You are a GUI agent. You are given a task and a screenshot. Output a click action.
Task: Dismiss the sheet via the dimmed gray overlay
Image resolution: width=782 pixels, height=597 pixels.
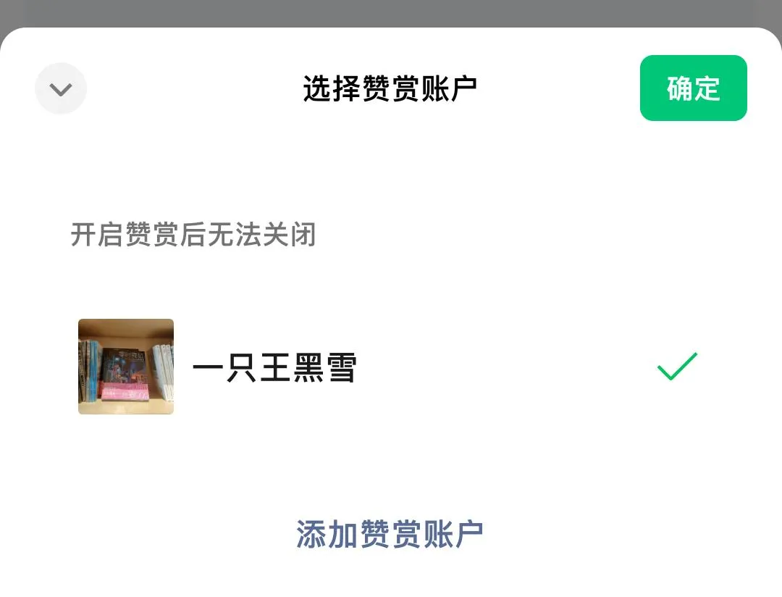[x=391, y=12]
